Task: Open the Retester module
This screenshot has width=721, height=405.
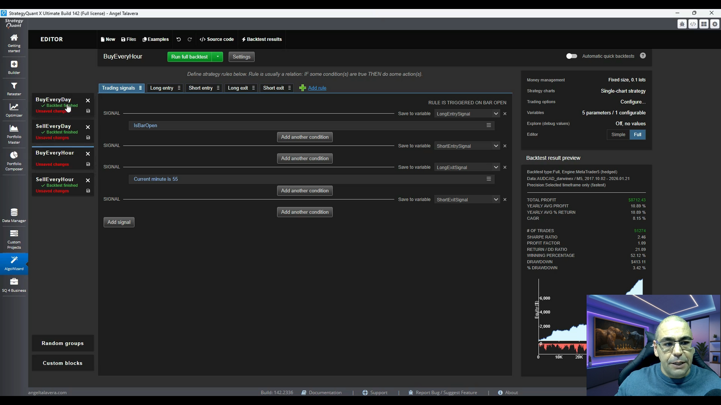Action: [x=14, y=89]
